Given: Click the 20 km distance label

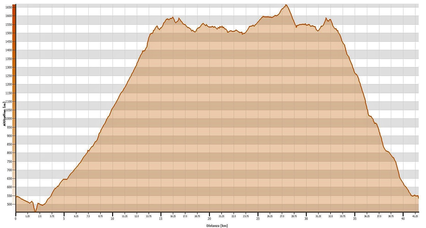Looking at the screenshot, I should tap(209, 219).
